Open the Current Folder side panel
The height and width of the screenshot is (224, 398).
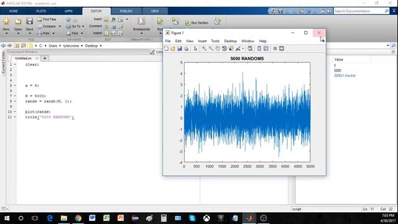click(x=3, y=62)
